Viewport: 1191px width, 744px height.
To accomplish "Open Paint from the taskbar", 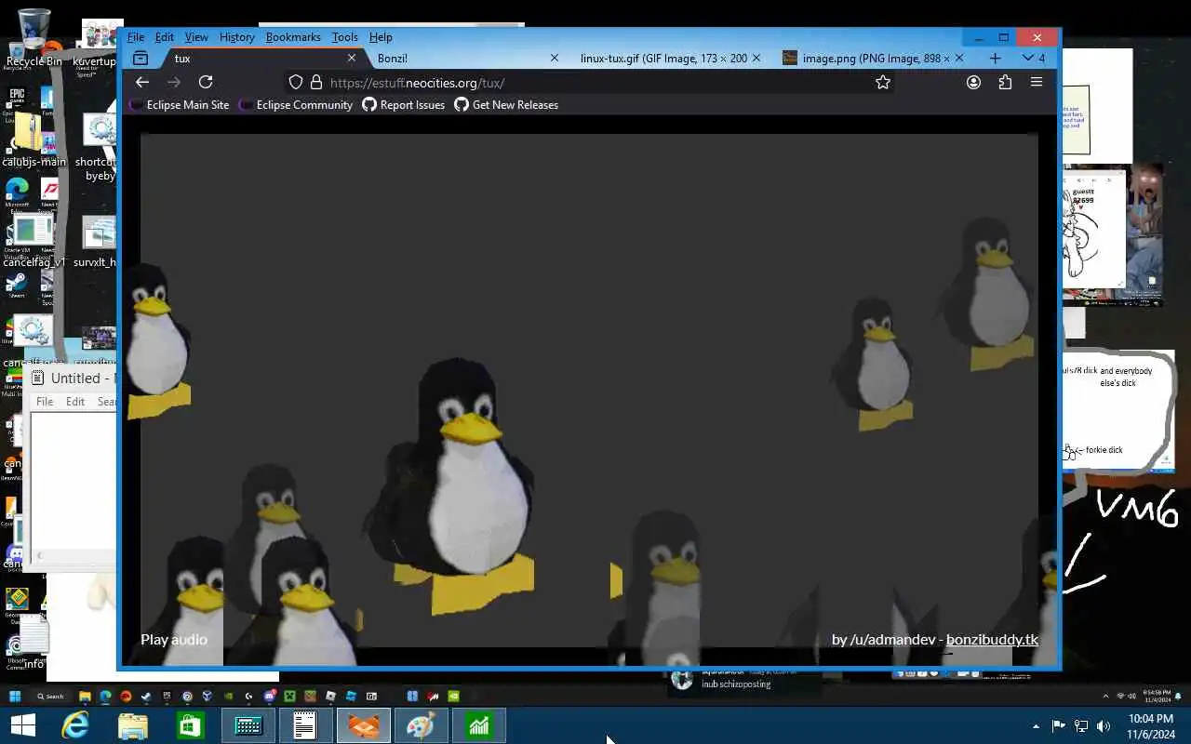I will (421, 725).
